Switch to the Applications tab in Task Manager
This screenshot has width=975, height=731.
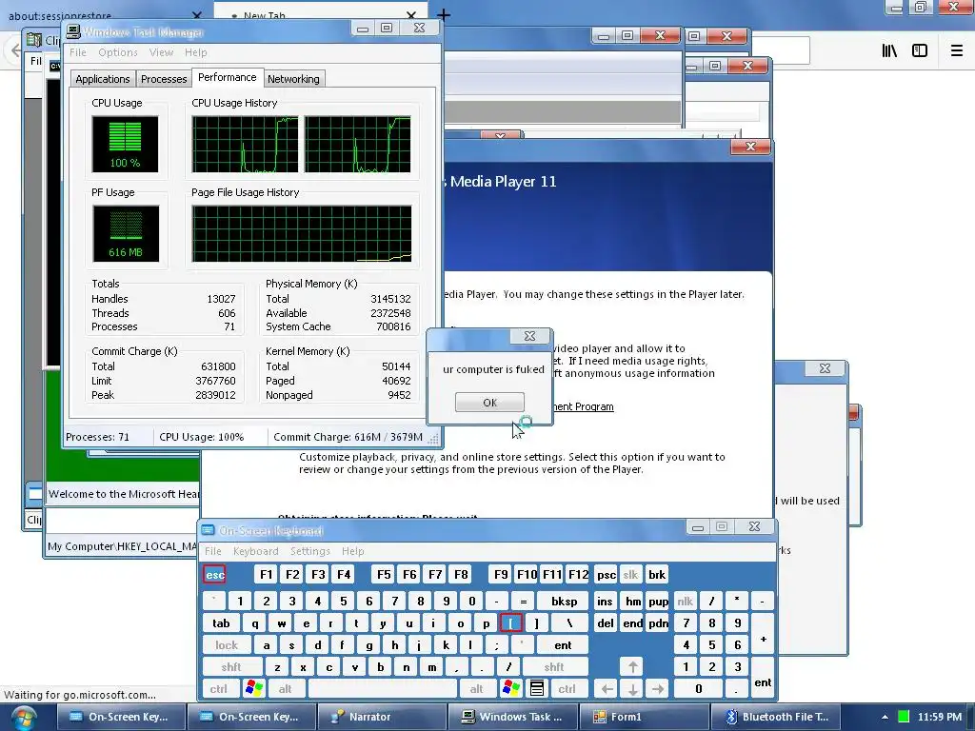pyautogui.click(x=103, y=79)
